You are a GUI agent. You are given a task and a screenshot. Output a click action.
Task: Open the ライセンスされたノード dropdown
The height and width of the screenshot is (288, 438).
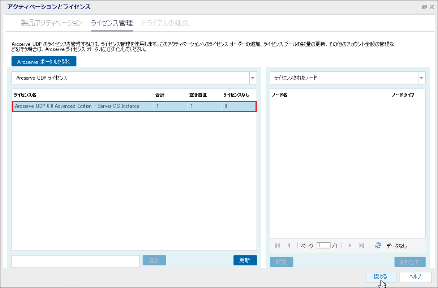click(422, 78)
